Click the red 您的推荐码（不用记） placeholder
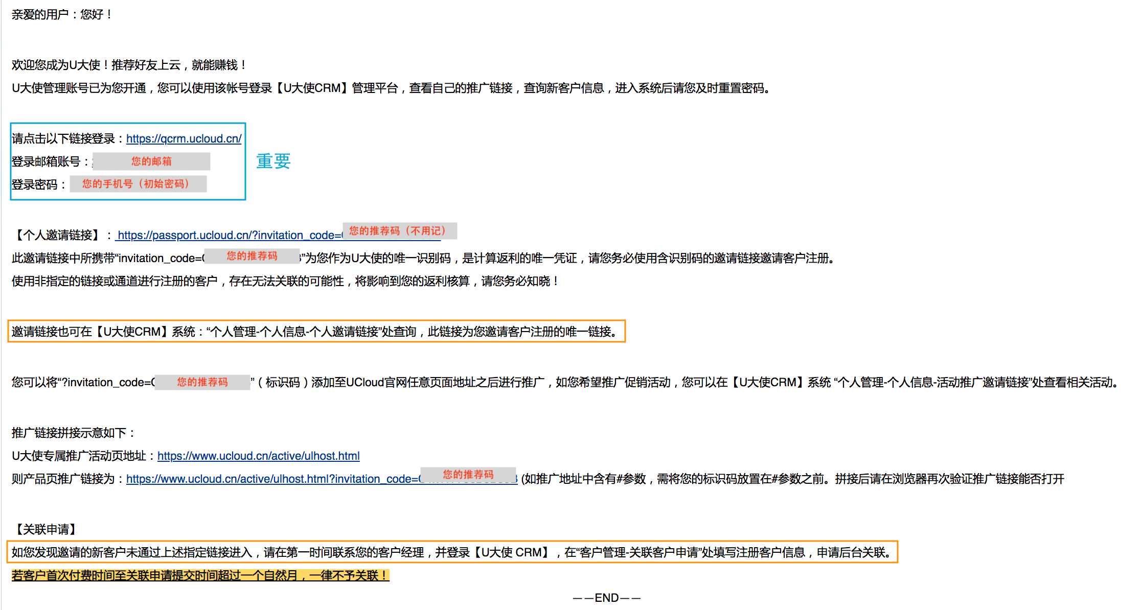This screenshot has height=610, width=1141. pyautogui.click(x=400, y=231)
